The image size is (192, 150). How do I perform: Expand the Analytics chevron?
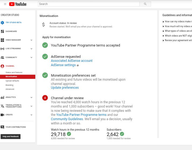pyautogui.click(x=32, y=97)
